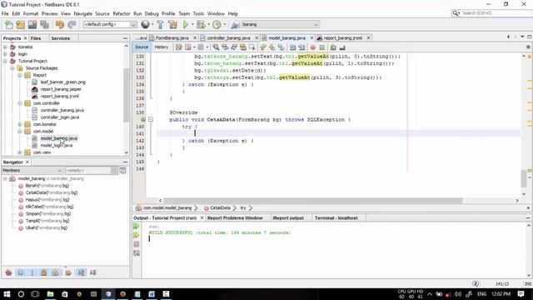Screen dimensions: 533x300
Task: Switch to report_barang.jrxml tab
Action: click(x=342, y=38)
